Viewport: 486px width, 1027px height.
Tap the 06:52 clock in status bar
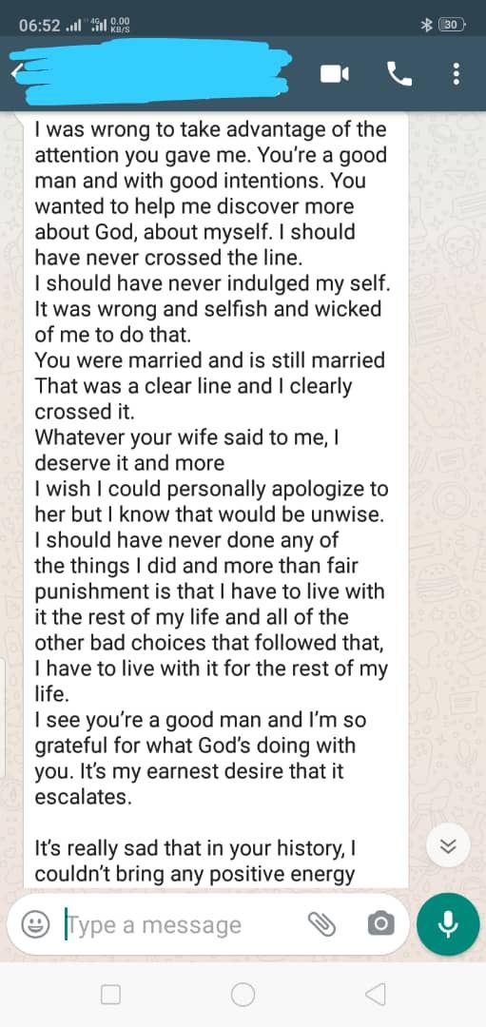(x=39, y=27)
